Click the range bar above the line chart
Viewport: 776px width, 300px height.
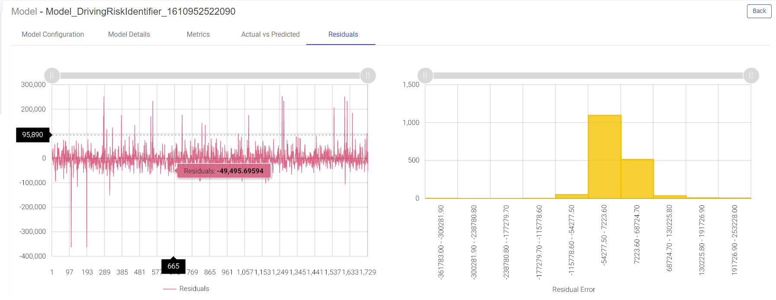click(210, 76)
